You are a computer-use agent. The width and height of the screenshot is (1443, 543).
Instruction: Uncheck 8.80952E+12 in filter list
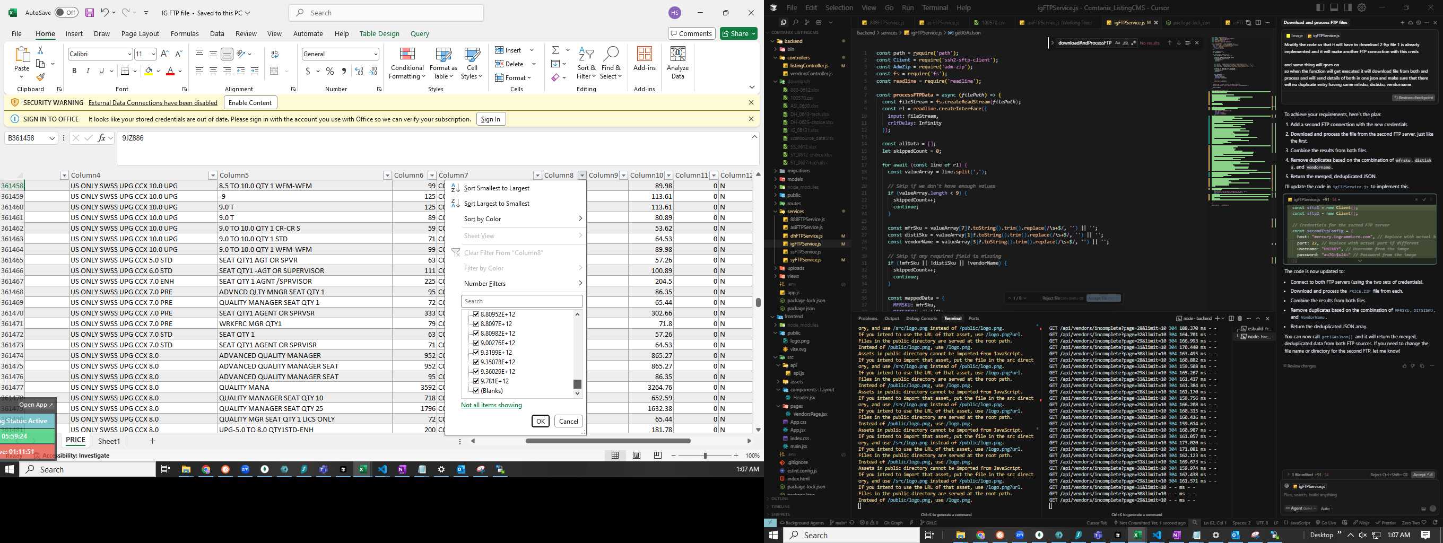(476, 314)
